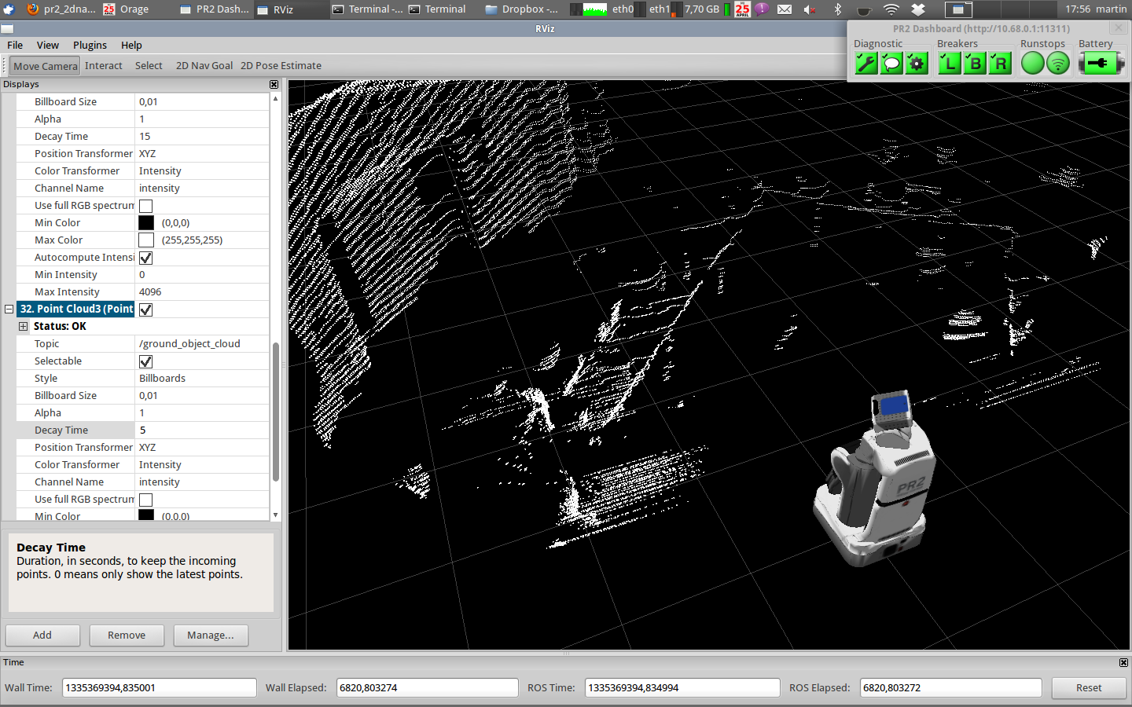The height and width of the screenshot is (707, 1132).
Task: Open the upper Channel Name intensity dropdown
Action: (203, 189)
